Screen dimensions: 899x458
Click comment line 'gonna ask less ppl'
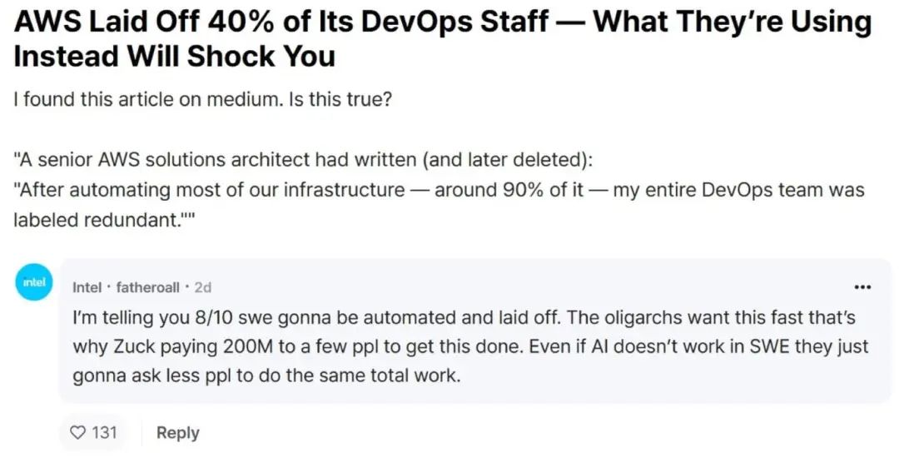click(266, 376)
